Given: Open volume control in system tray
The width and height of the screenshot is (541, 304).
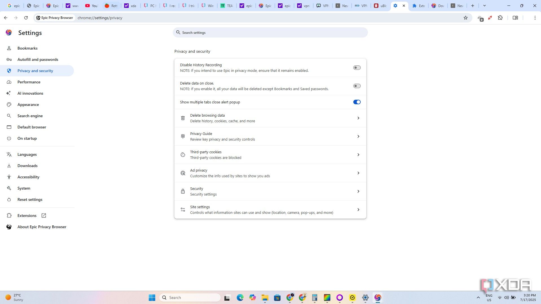Looking at the screenshot, I should pyautogui.click(x=507, y=298).
